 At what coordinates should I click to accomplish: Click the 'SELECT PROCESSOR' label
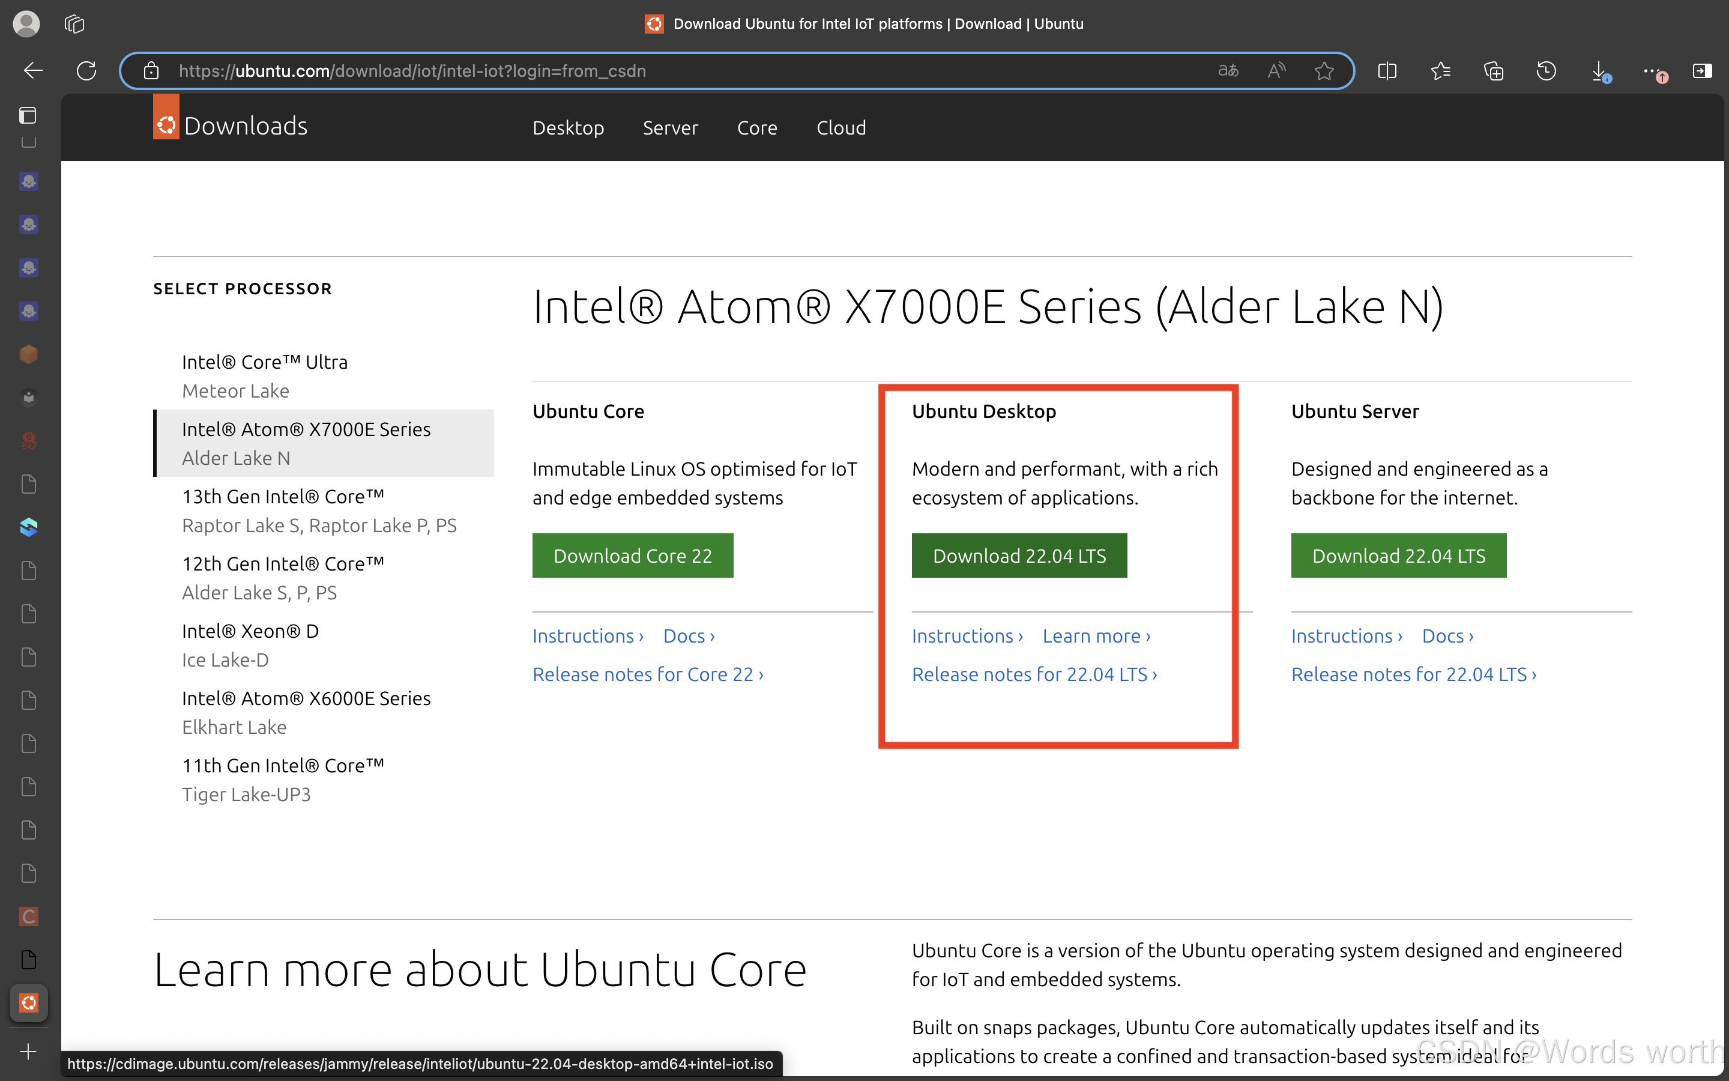click(x=242, y=288)
